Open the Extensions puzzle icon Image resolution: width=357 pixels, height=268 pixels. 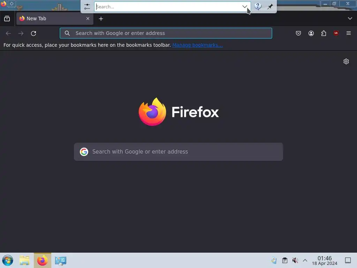coord(324,33)
